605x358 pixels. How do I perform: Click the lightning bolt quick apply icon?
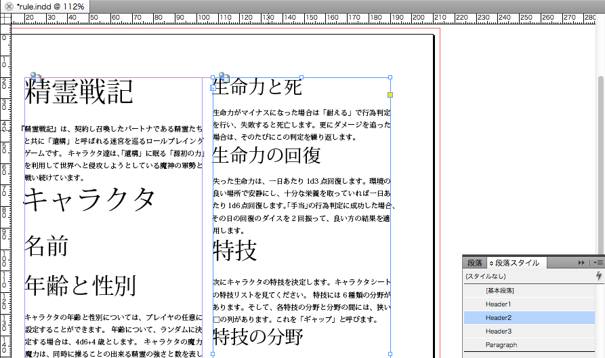[x=598, y=276]
